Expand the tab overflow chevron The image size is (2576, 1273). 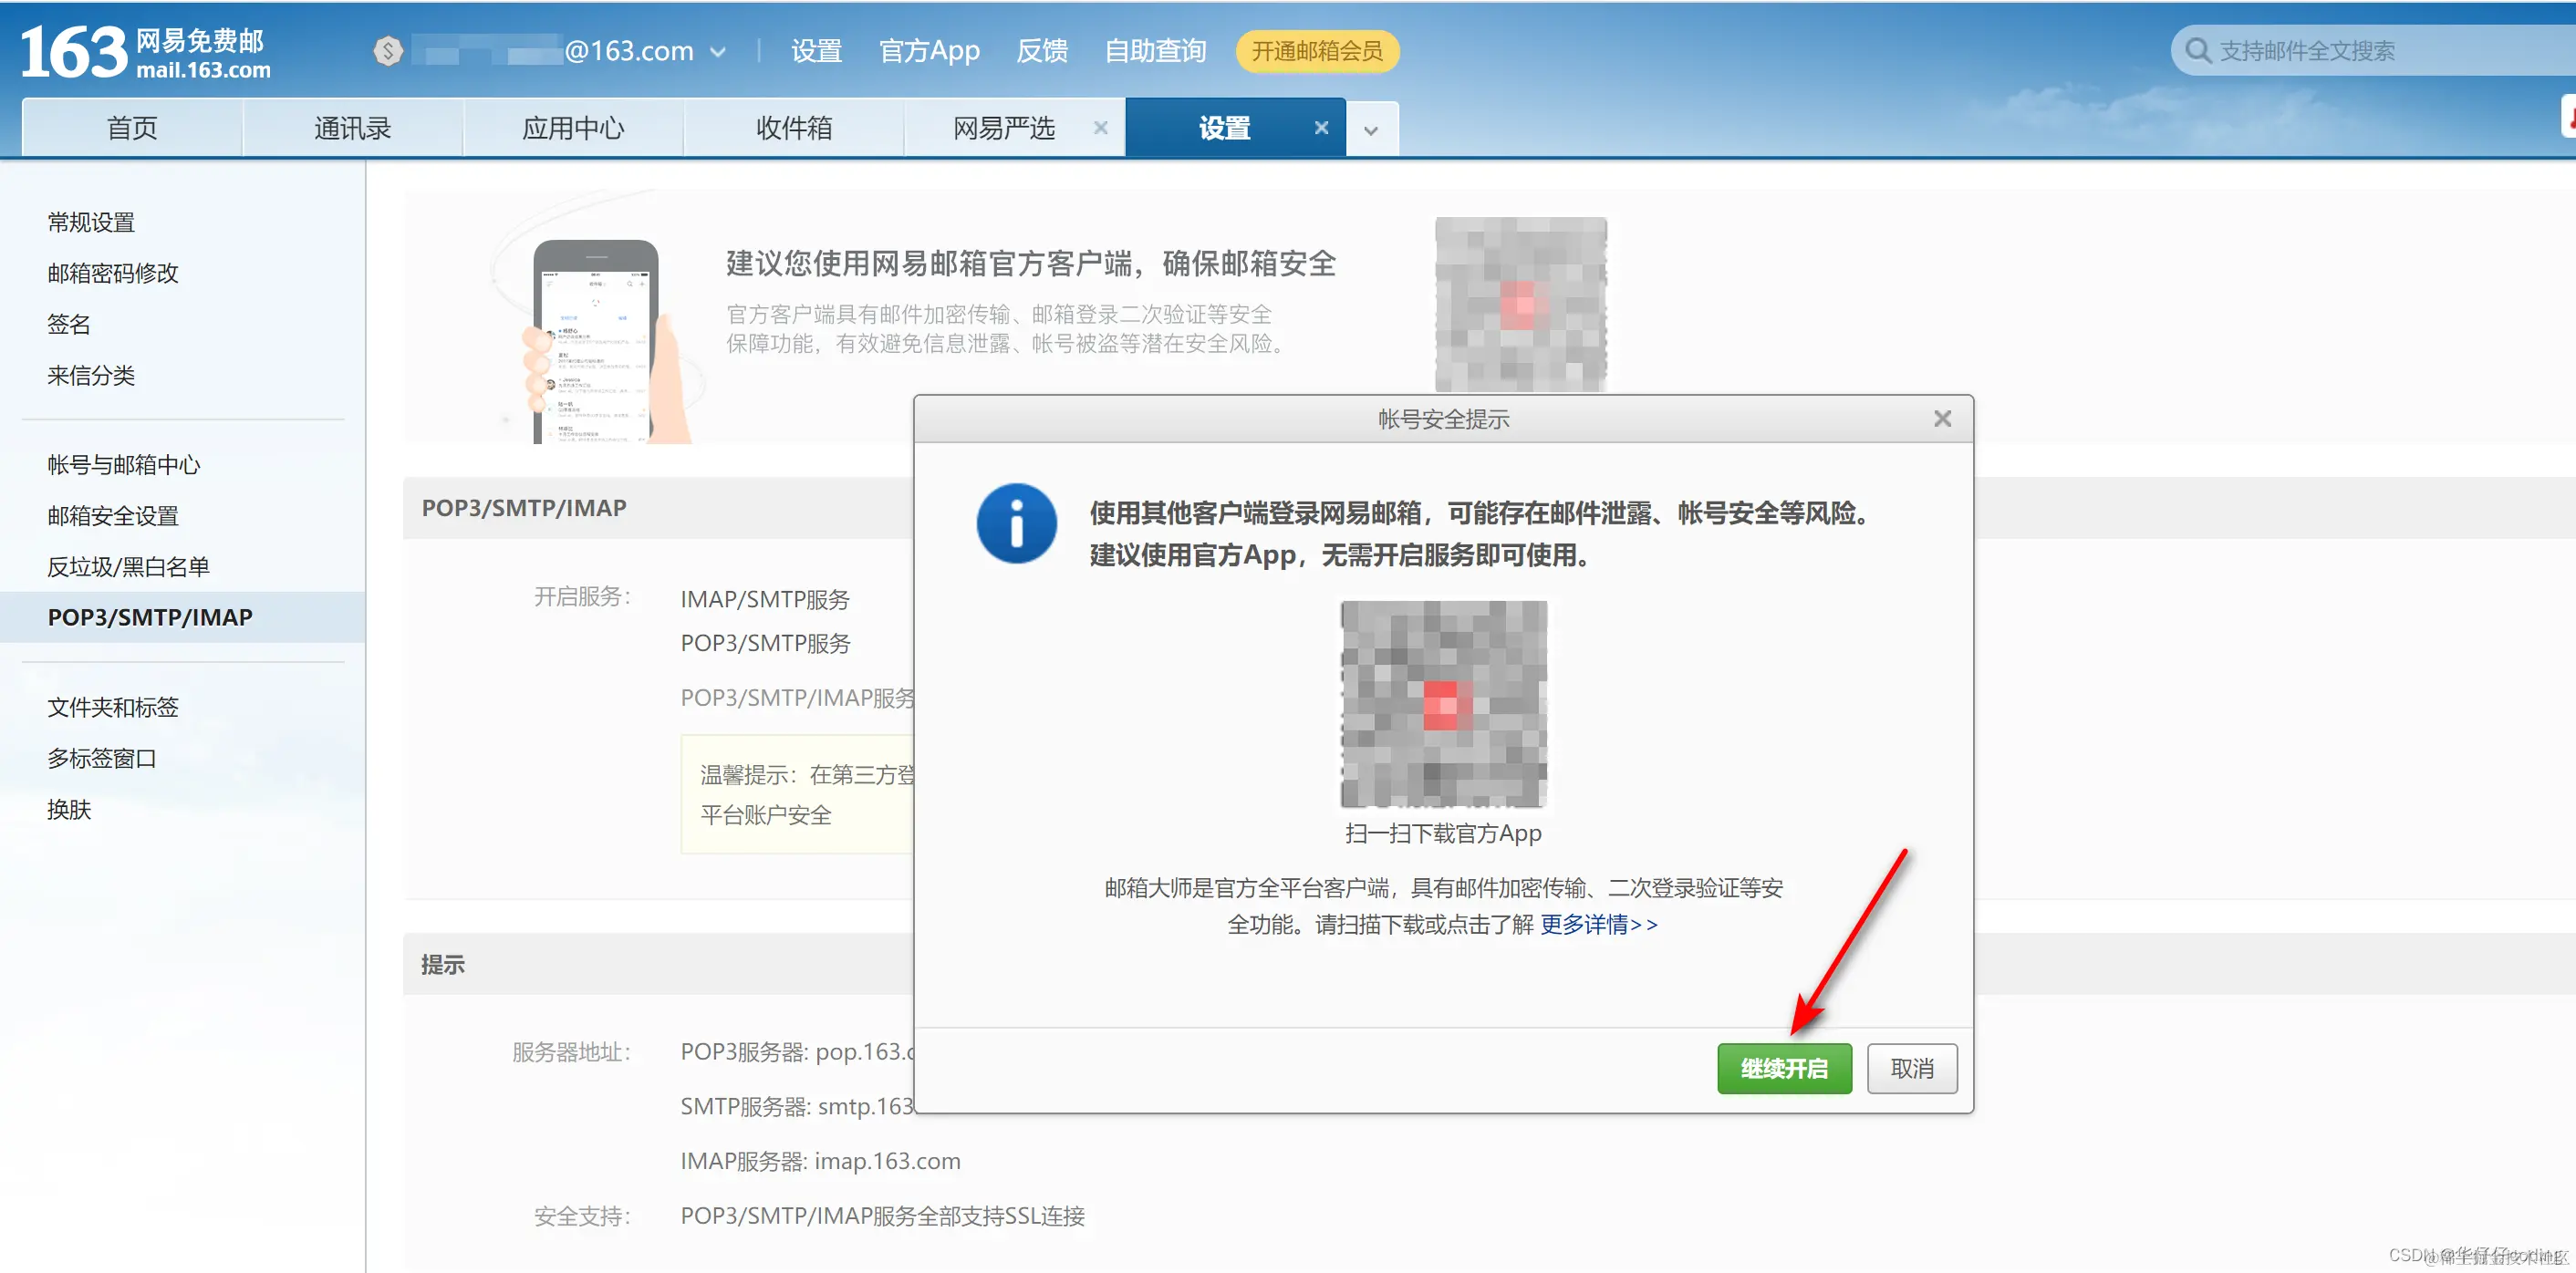(x=1372, y=128)
